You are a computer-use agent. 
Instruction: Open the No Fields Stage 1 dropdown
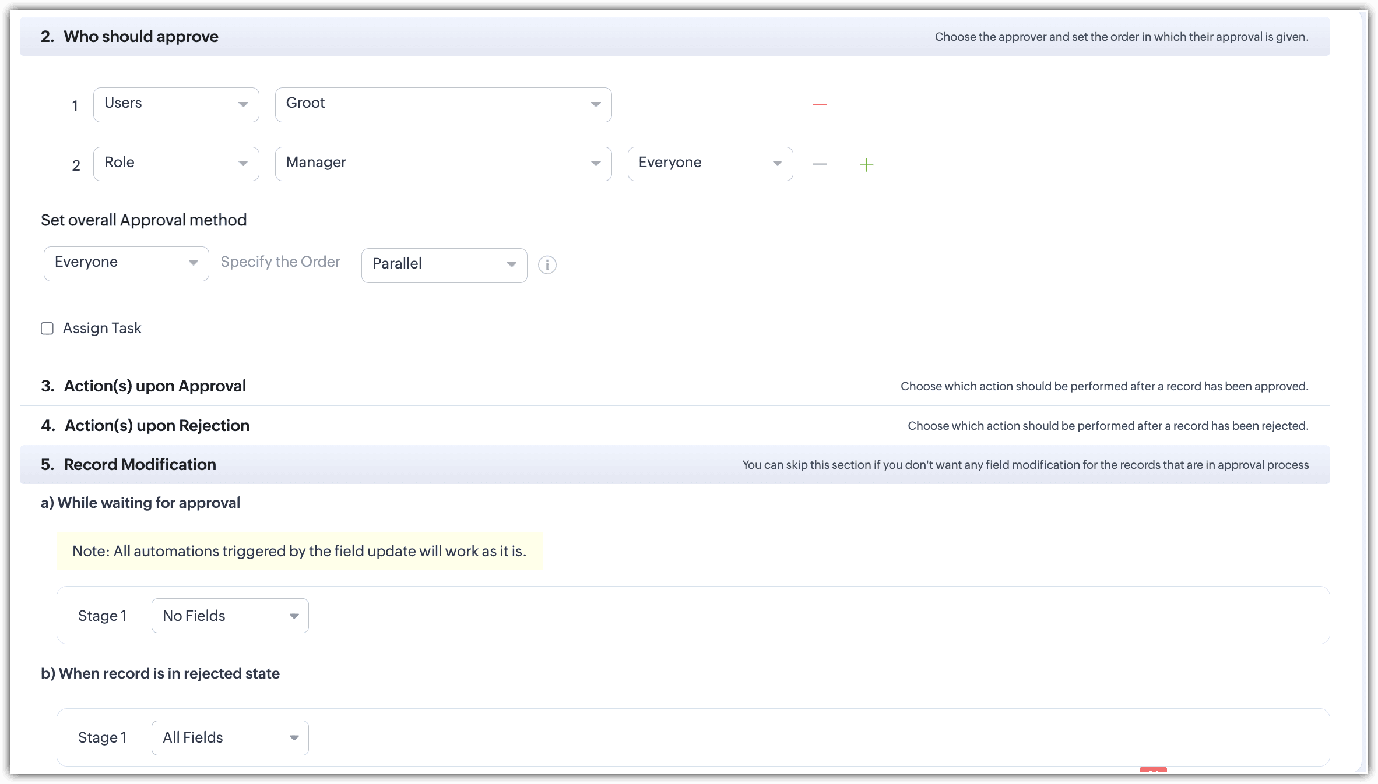(230, 616)
